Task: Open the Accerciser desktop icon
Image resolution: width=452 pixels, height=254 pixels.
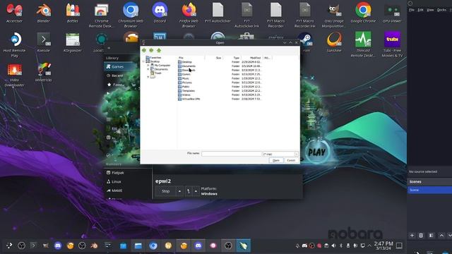Action: (x=14, y=13)
